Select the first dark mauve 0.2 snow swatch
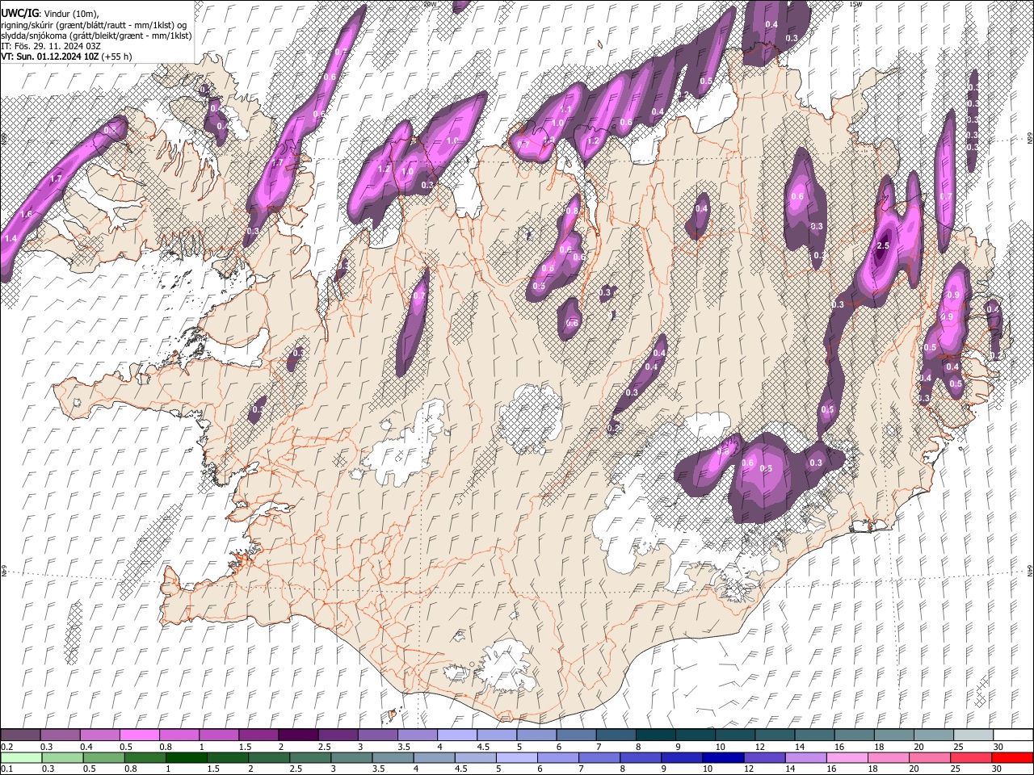Screen dimensions: 1034x775 (20, 735)
